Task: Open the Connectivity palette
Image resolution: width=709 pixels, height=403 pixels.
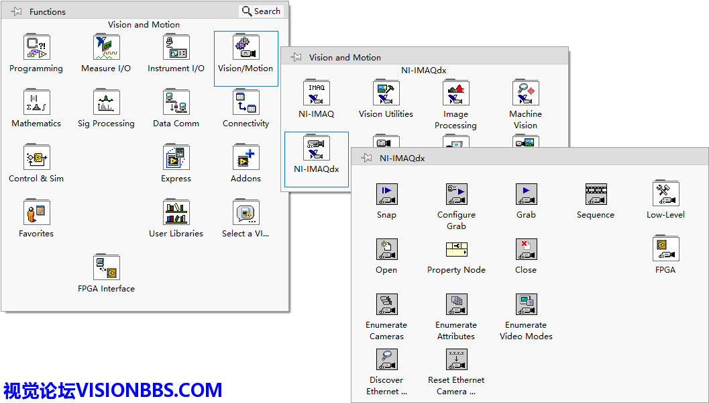Action: pos(246,102)
